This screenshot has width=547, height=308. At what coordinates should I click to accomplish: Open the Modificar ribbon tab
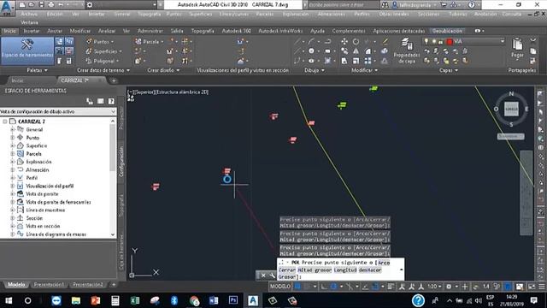pyautogui.click(x=80, y=31)
